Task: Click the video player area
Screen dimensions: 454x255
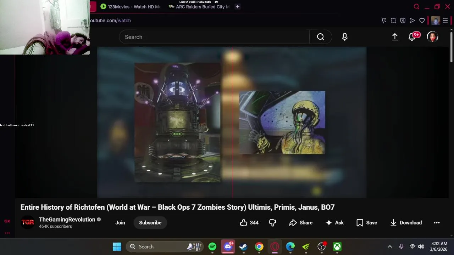Action: pyautogui.click(x=232, y=122)
